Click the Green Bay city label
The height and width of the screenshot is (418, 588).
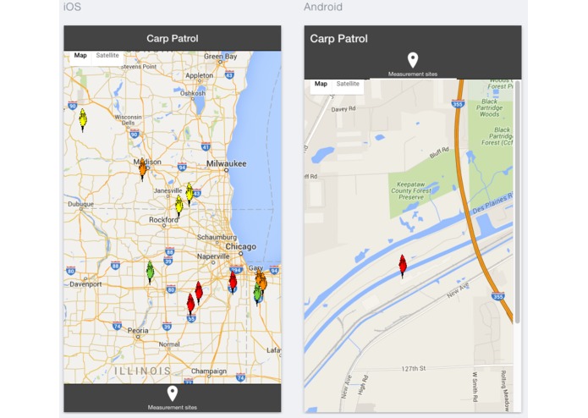[x=221, y=57]
